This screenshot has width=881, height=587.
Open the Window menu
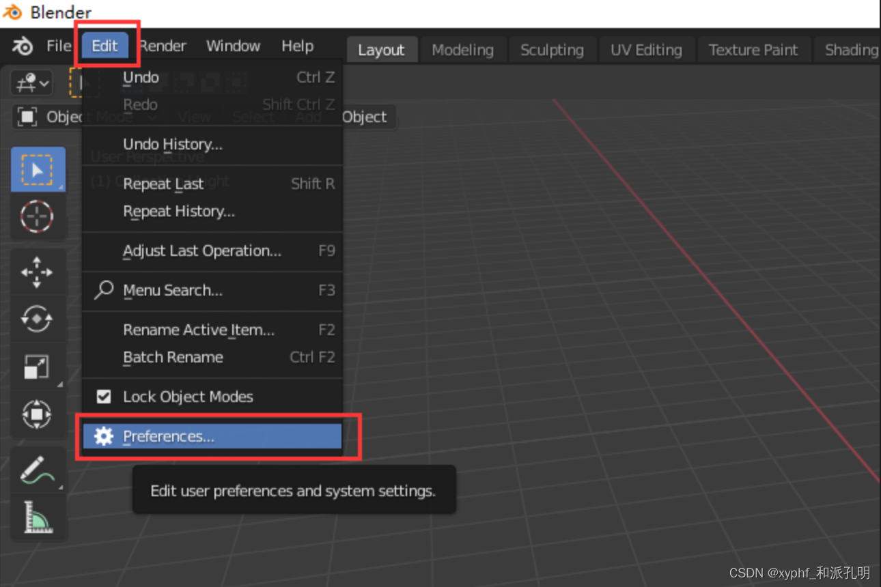coord(233,46)
